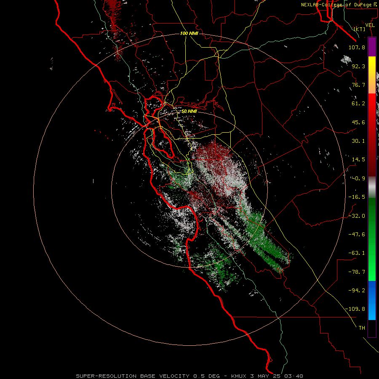This screenshot has width=379, height=379.
Task: Click the TH threshold label
Action: (362, 328)
